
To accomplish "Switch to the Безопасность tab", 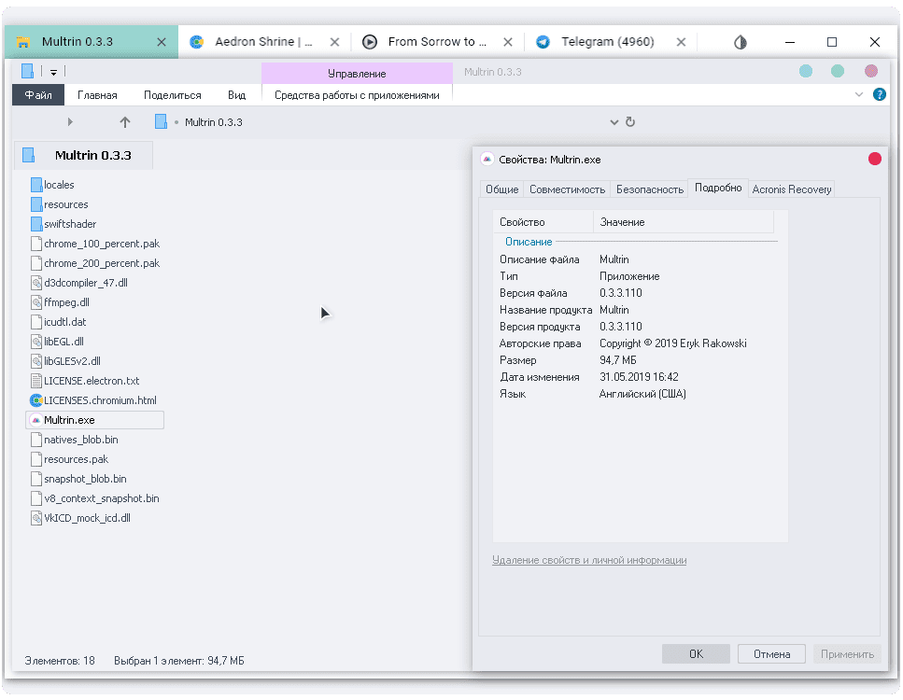I will (x=650, y=189).
